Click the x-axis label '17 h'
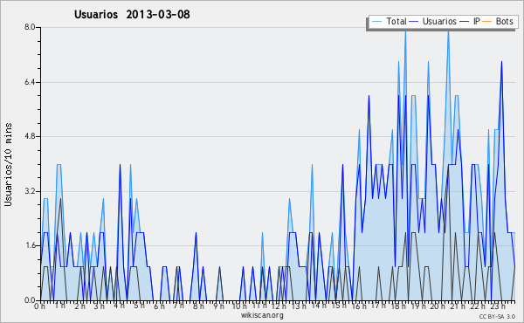 378,306
